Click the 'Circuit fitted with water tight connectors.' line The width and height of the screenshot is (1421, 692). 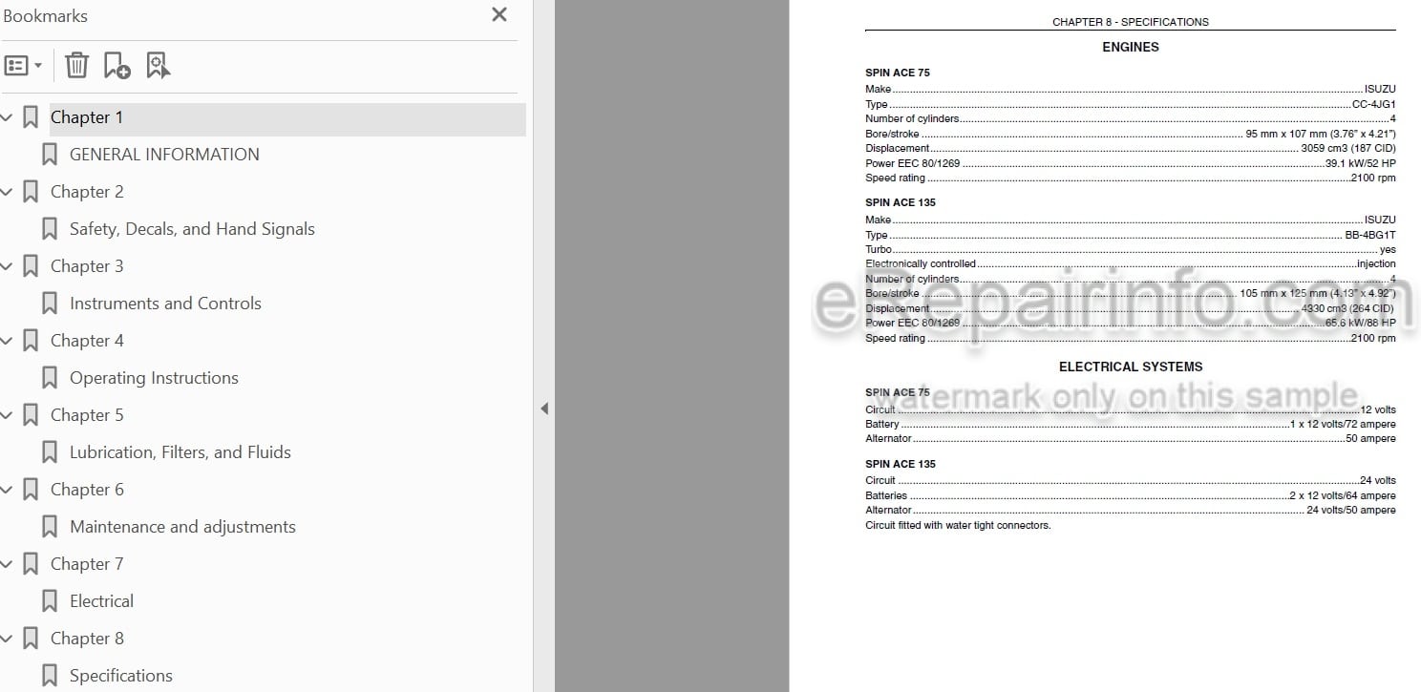click(x=958, y=525)
